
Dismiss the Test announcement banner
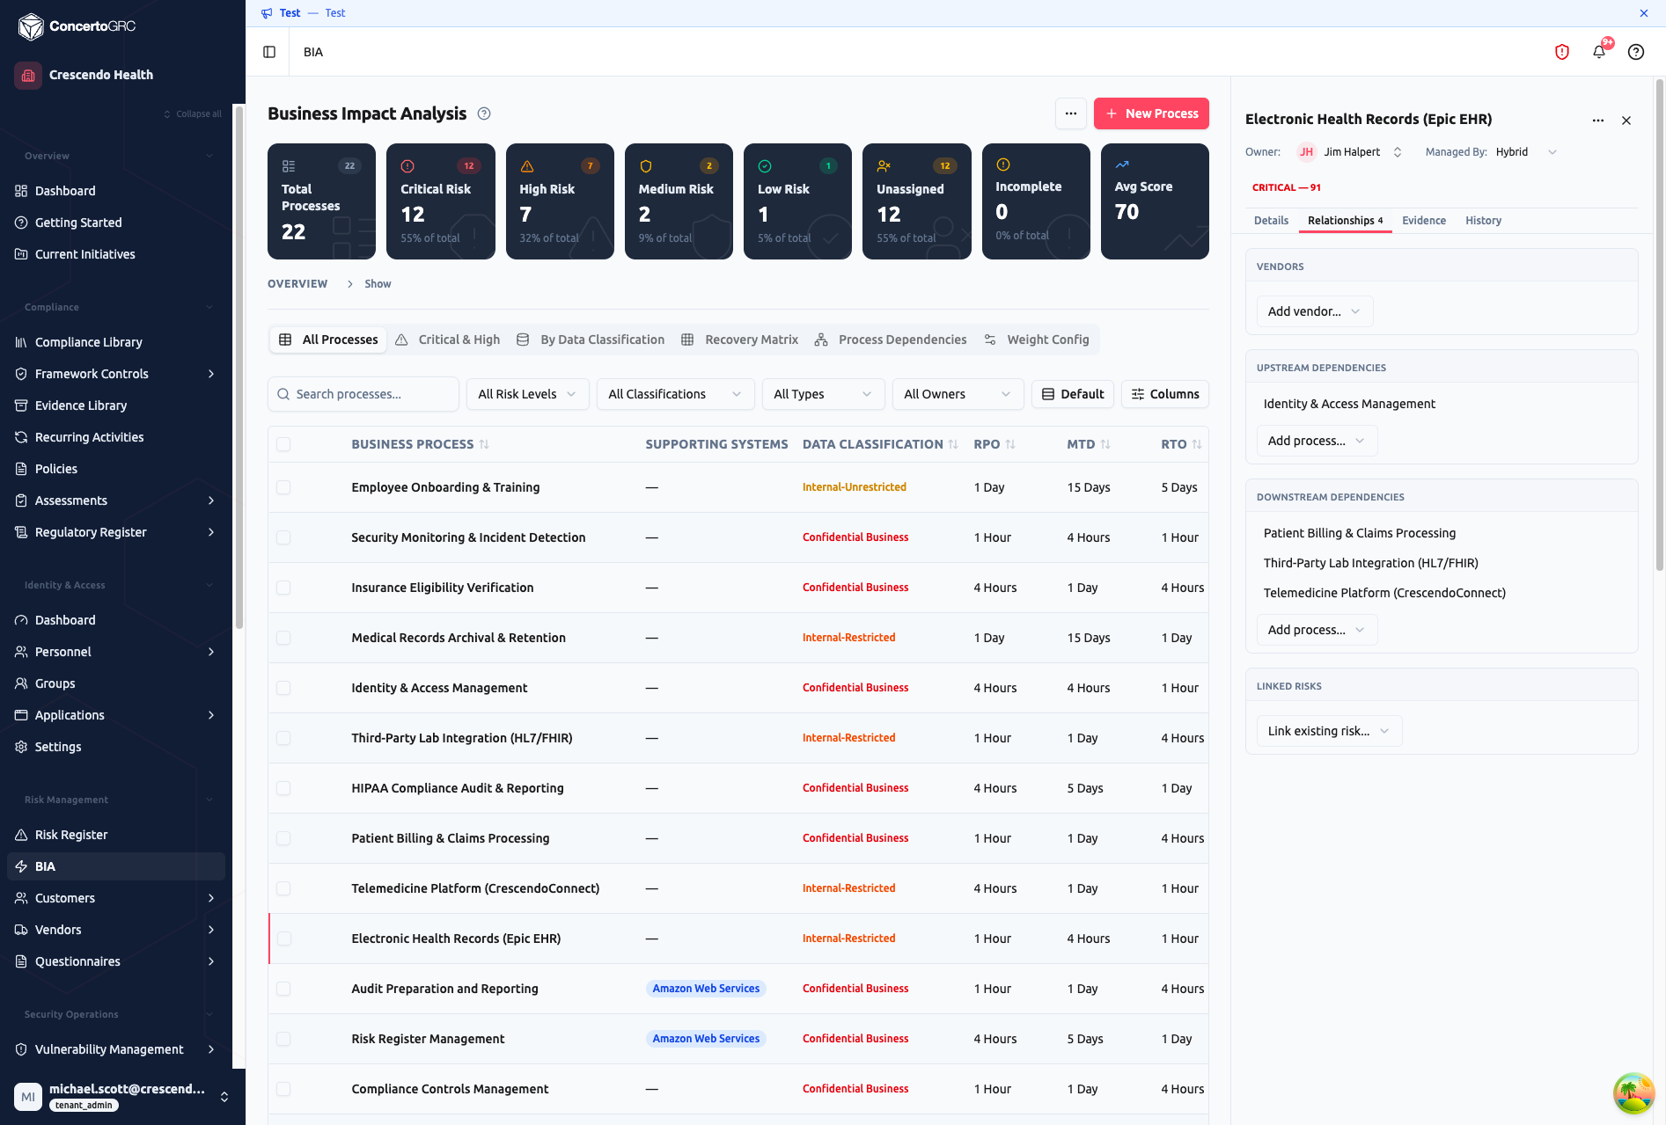pyautogui.click(x=1644, y=13)
